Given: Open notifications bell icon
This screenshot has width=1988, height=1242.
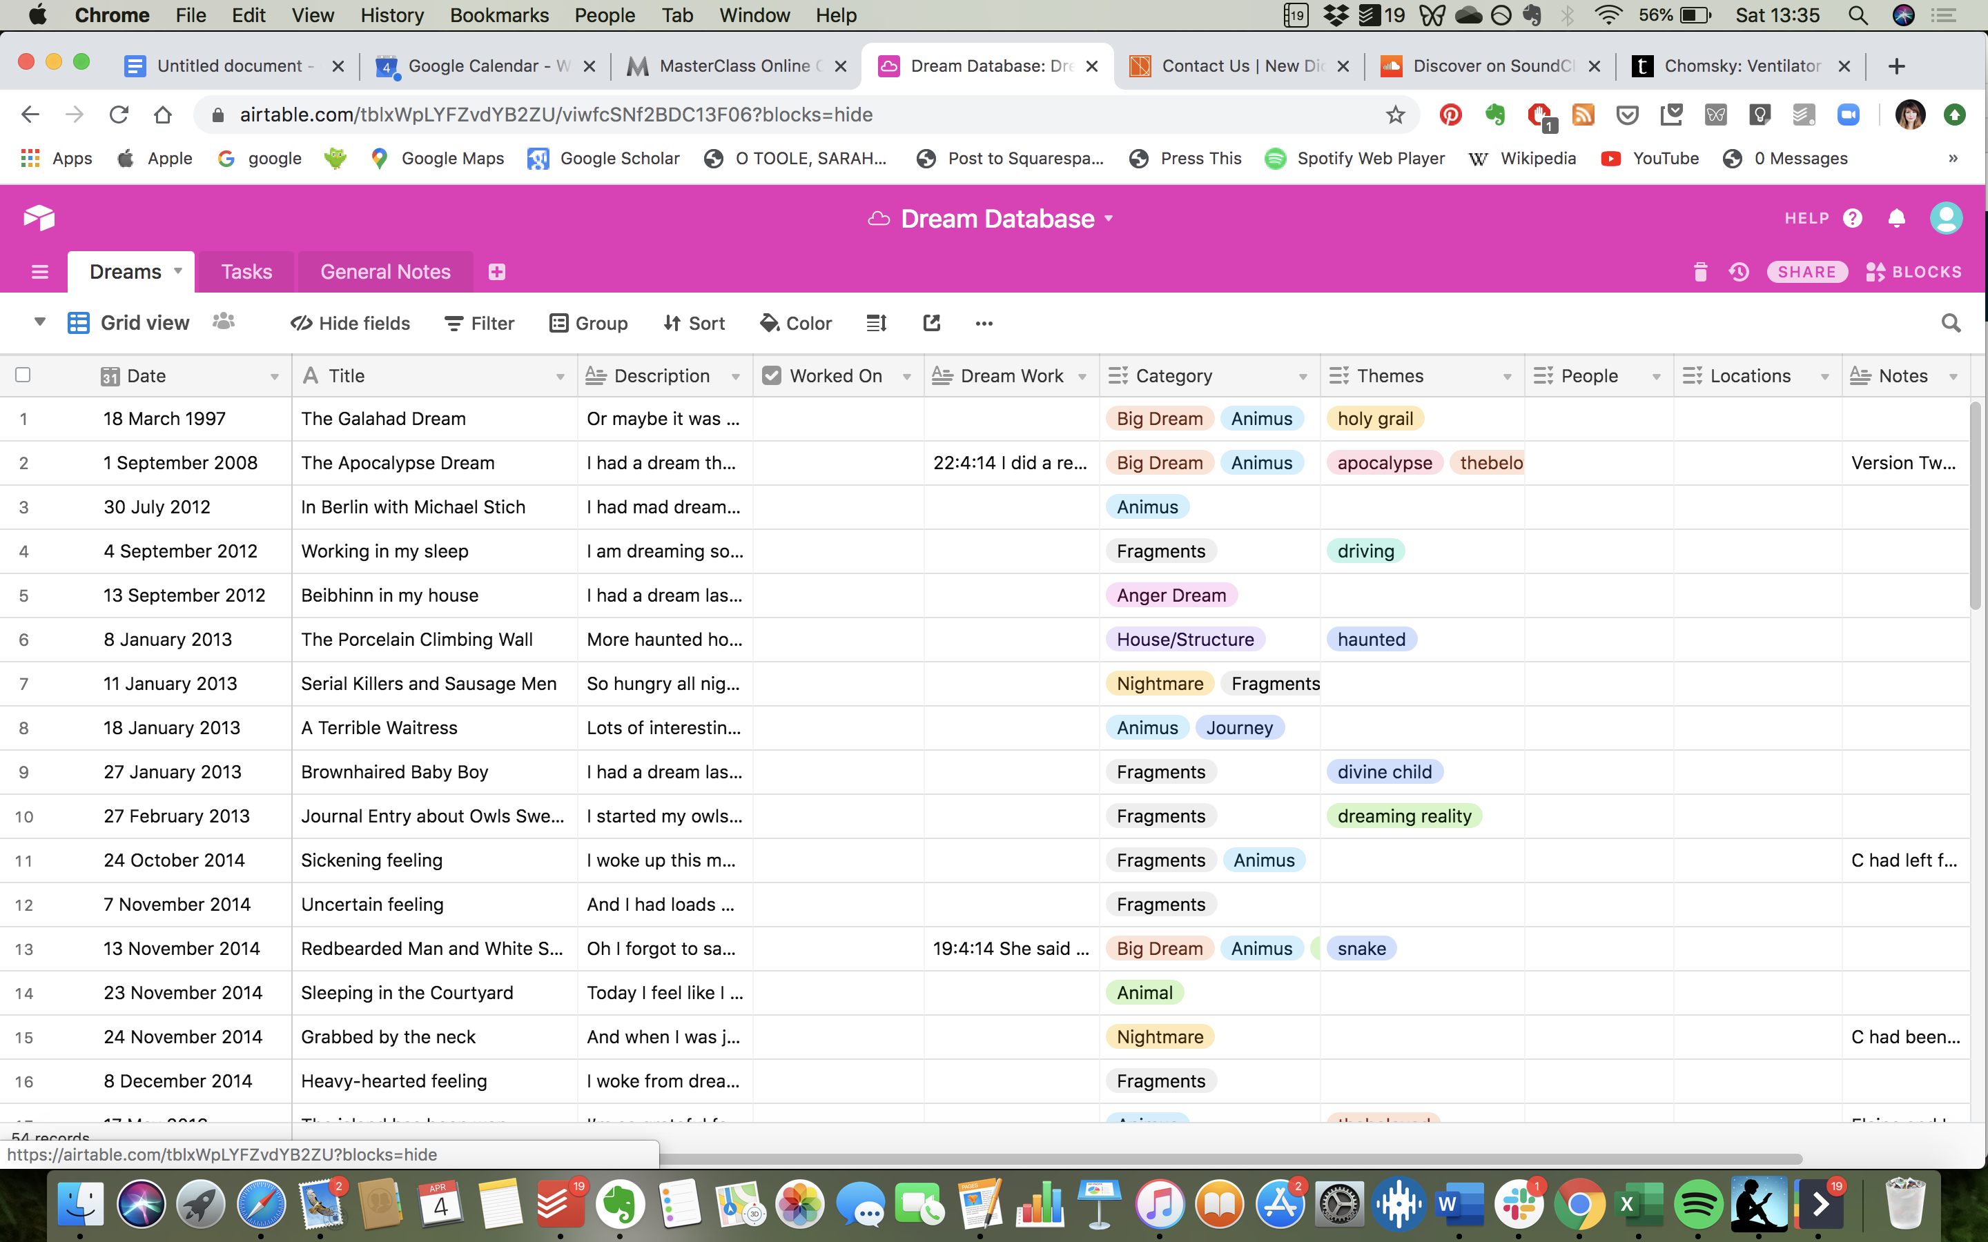Looking at the screenshot, I should click(1897, 219).
